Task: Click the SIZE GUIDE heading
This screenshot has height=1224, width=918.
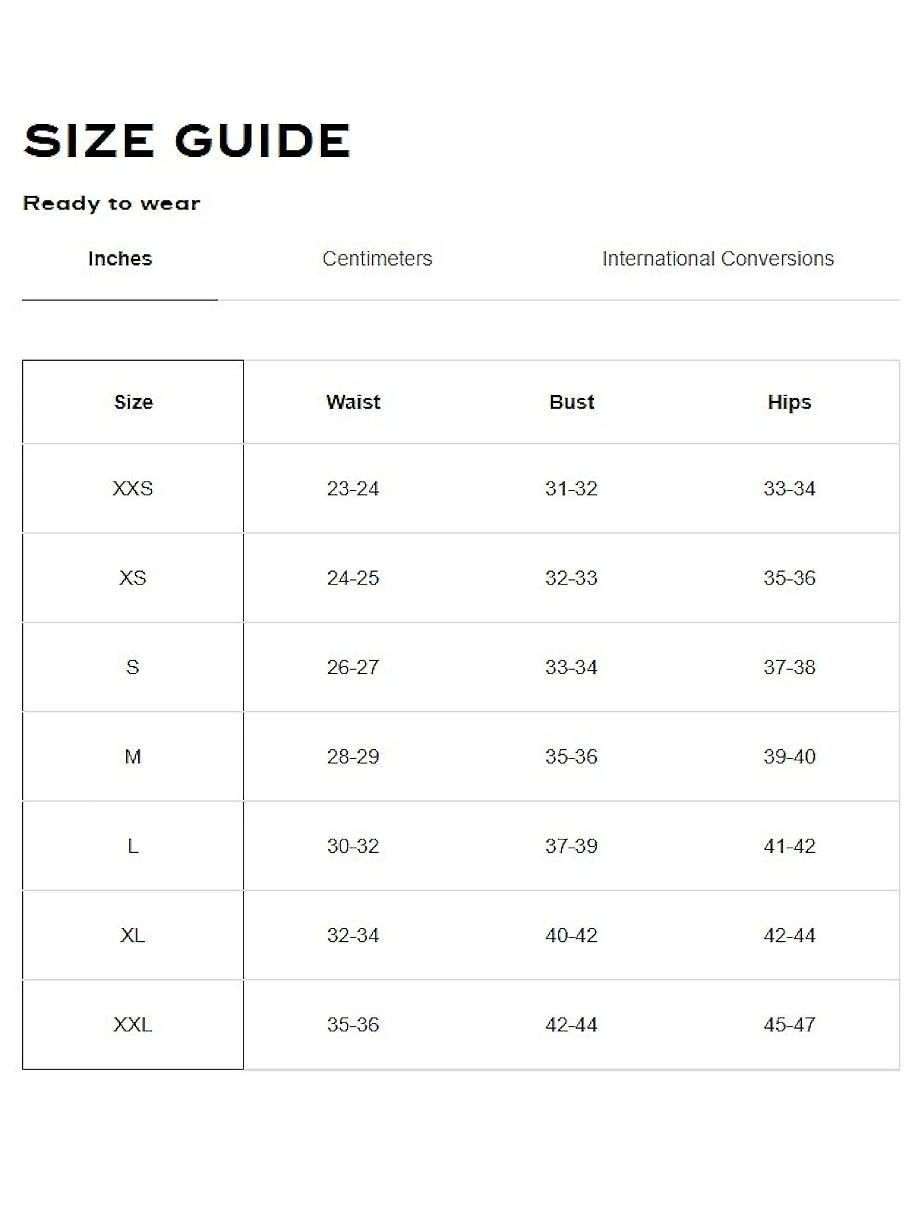Action: click(x=187, y=140)
